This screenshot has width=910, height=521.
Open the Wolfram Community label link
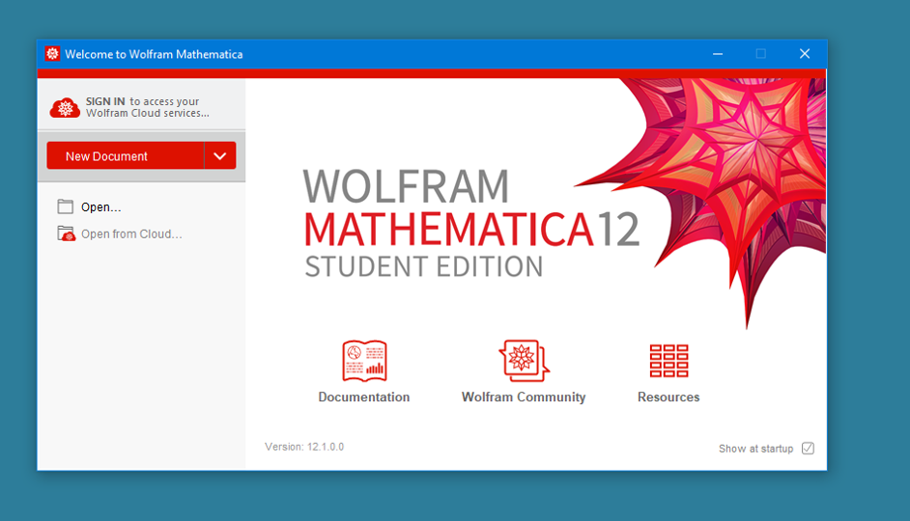pyautogui.click(x=524, y=397)
